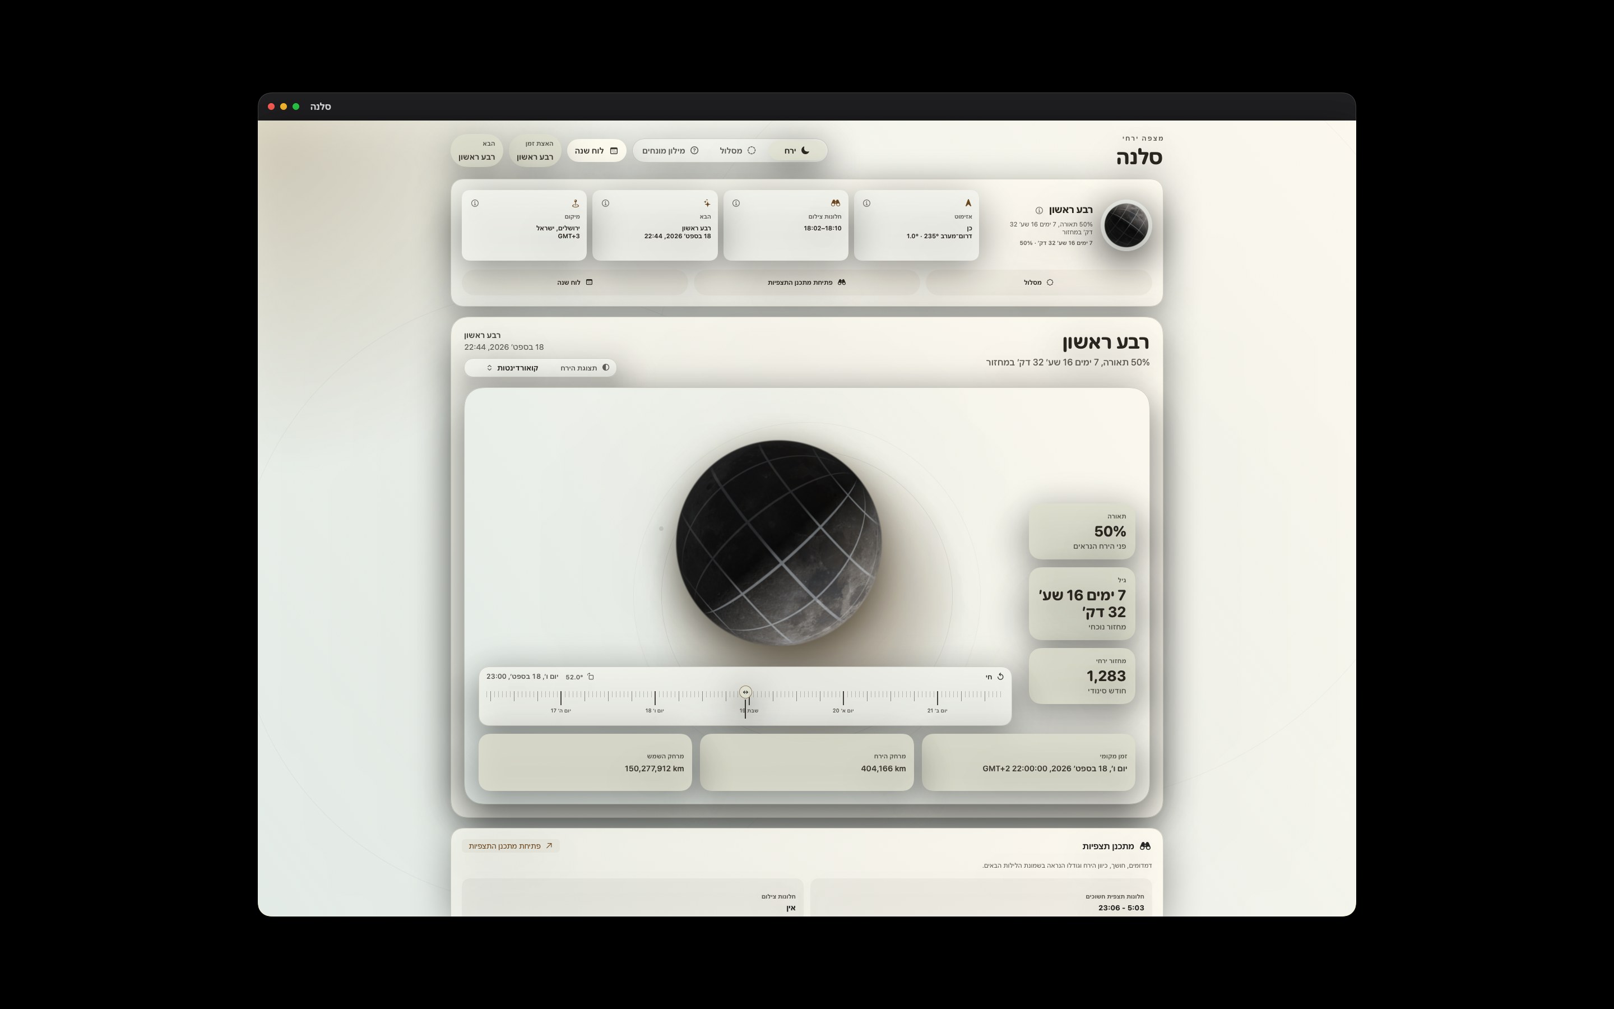Switch to the מסלול tab
This screenshot has width=1614, height=1009.
[738, 151]
